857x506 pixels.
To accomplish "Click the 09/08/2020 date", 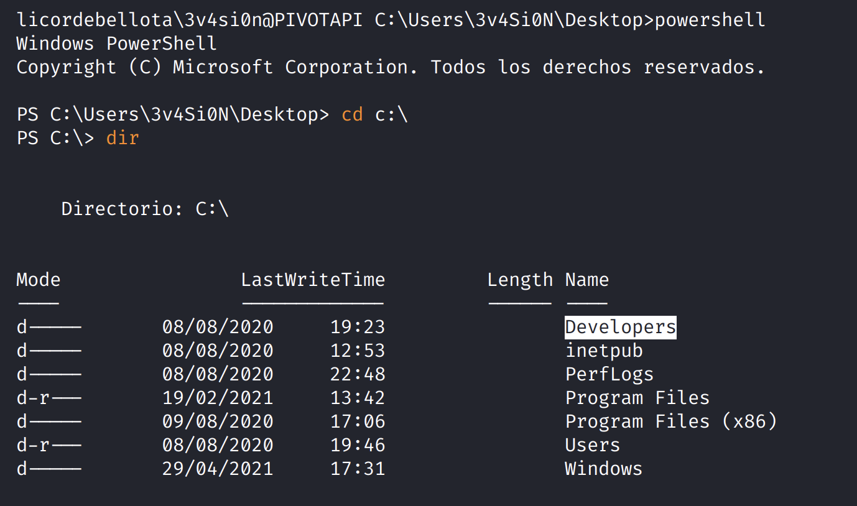I will (218, 421).
